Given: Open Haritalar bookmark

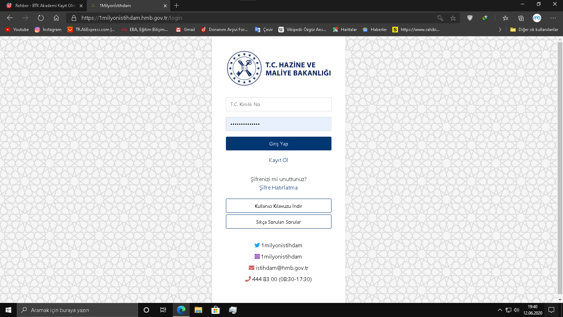Looking at the screenshot, I should point(345,30).
